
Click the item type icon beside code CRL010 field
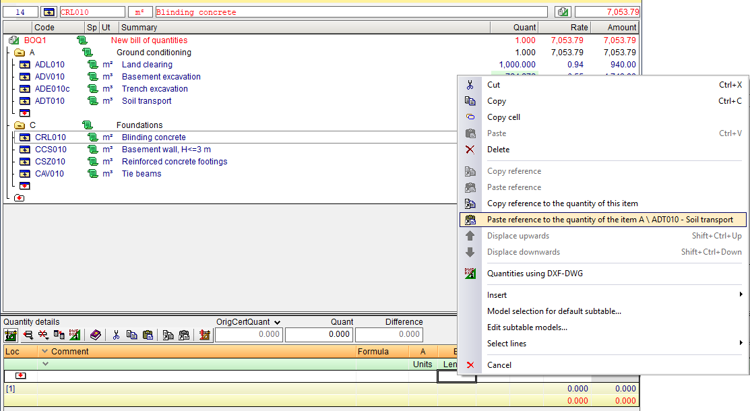[49, 12]
